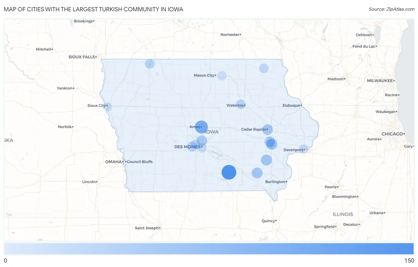Click the Urbana city label
This screenshot has height=267, width=418.
[x=376, y=213]
